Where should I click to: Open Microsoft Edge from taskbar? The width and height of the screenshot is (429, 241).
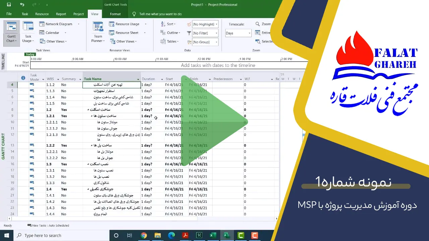click(x=171, y=235)
